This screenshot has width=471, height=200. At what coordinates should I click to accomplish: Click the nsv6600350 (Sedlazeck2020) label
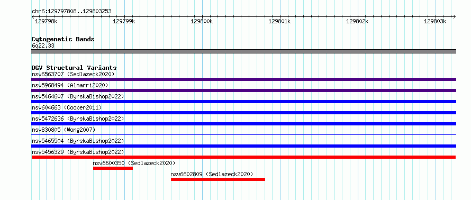coord(134,163)
